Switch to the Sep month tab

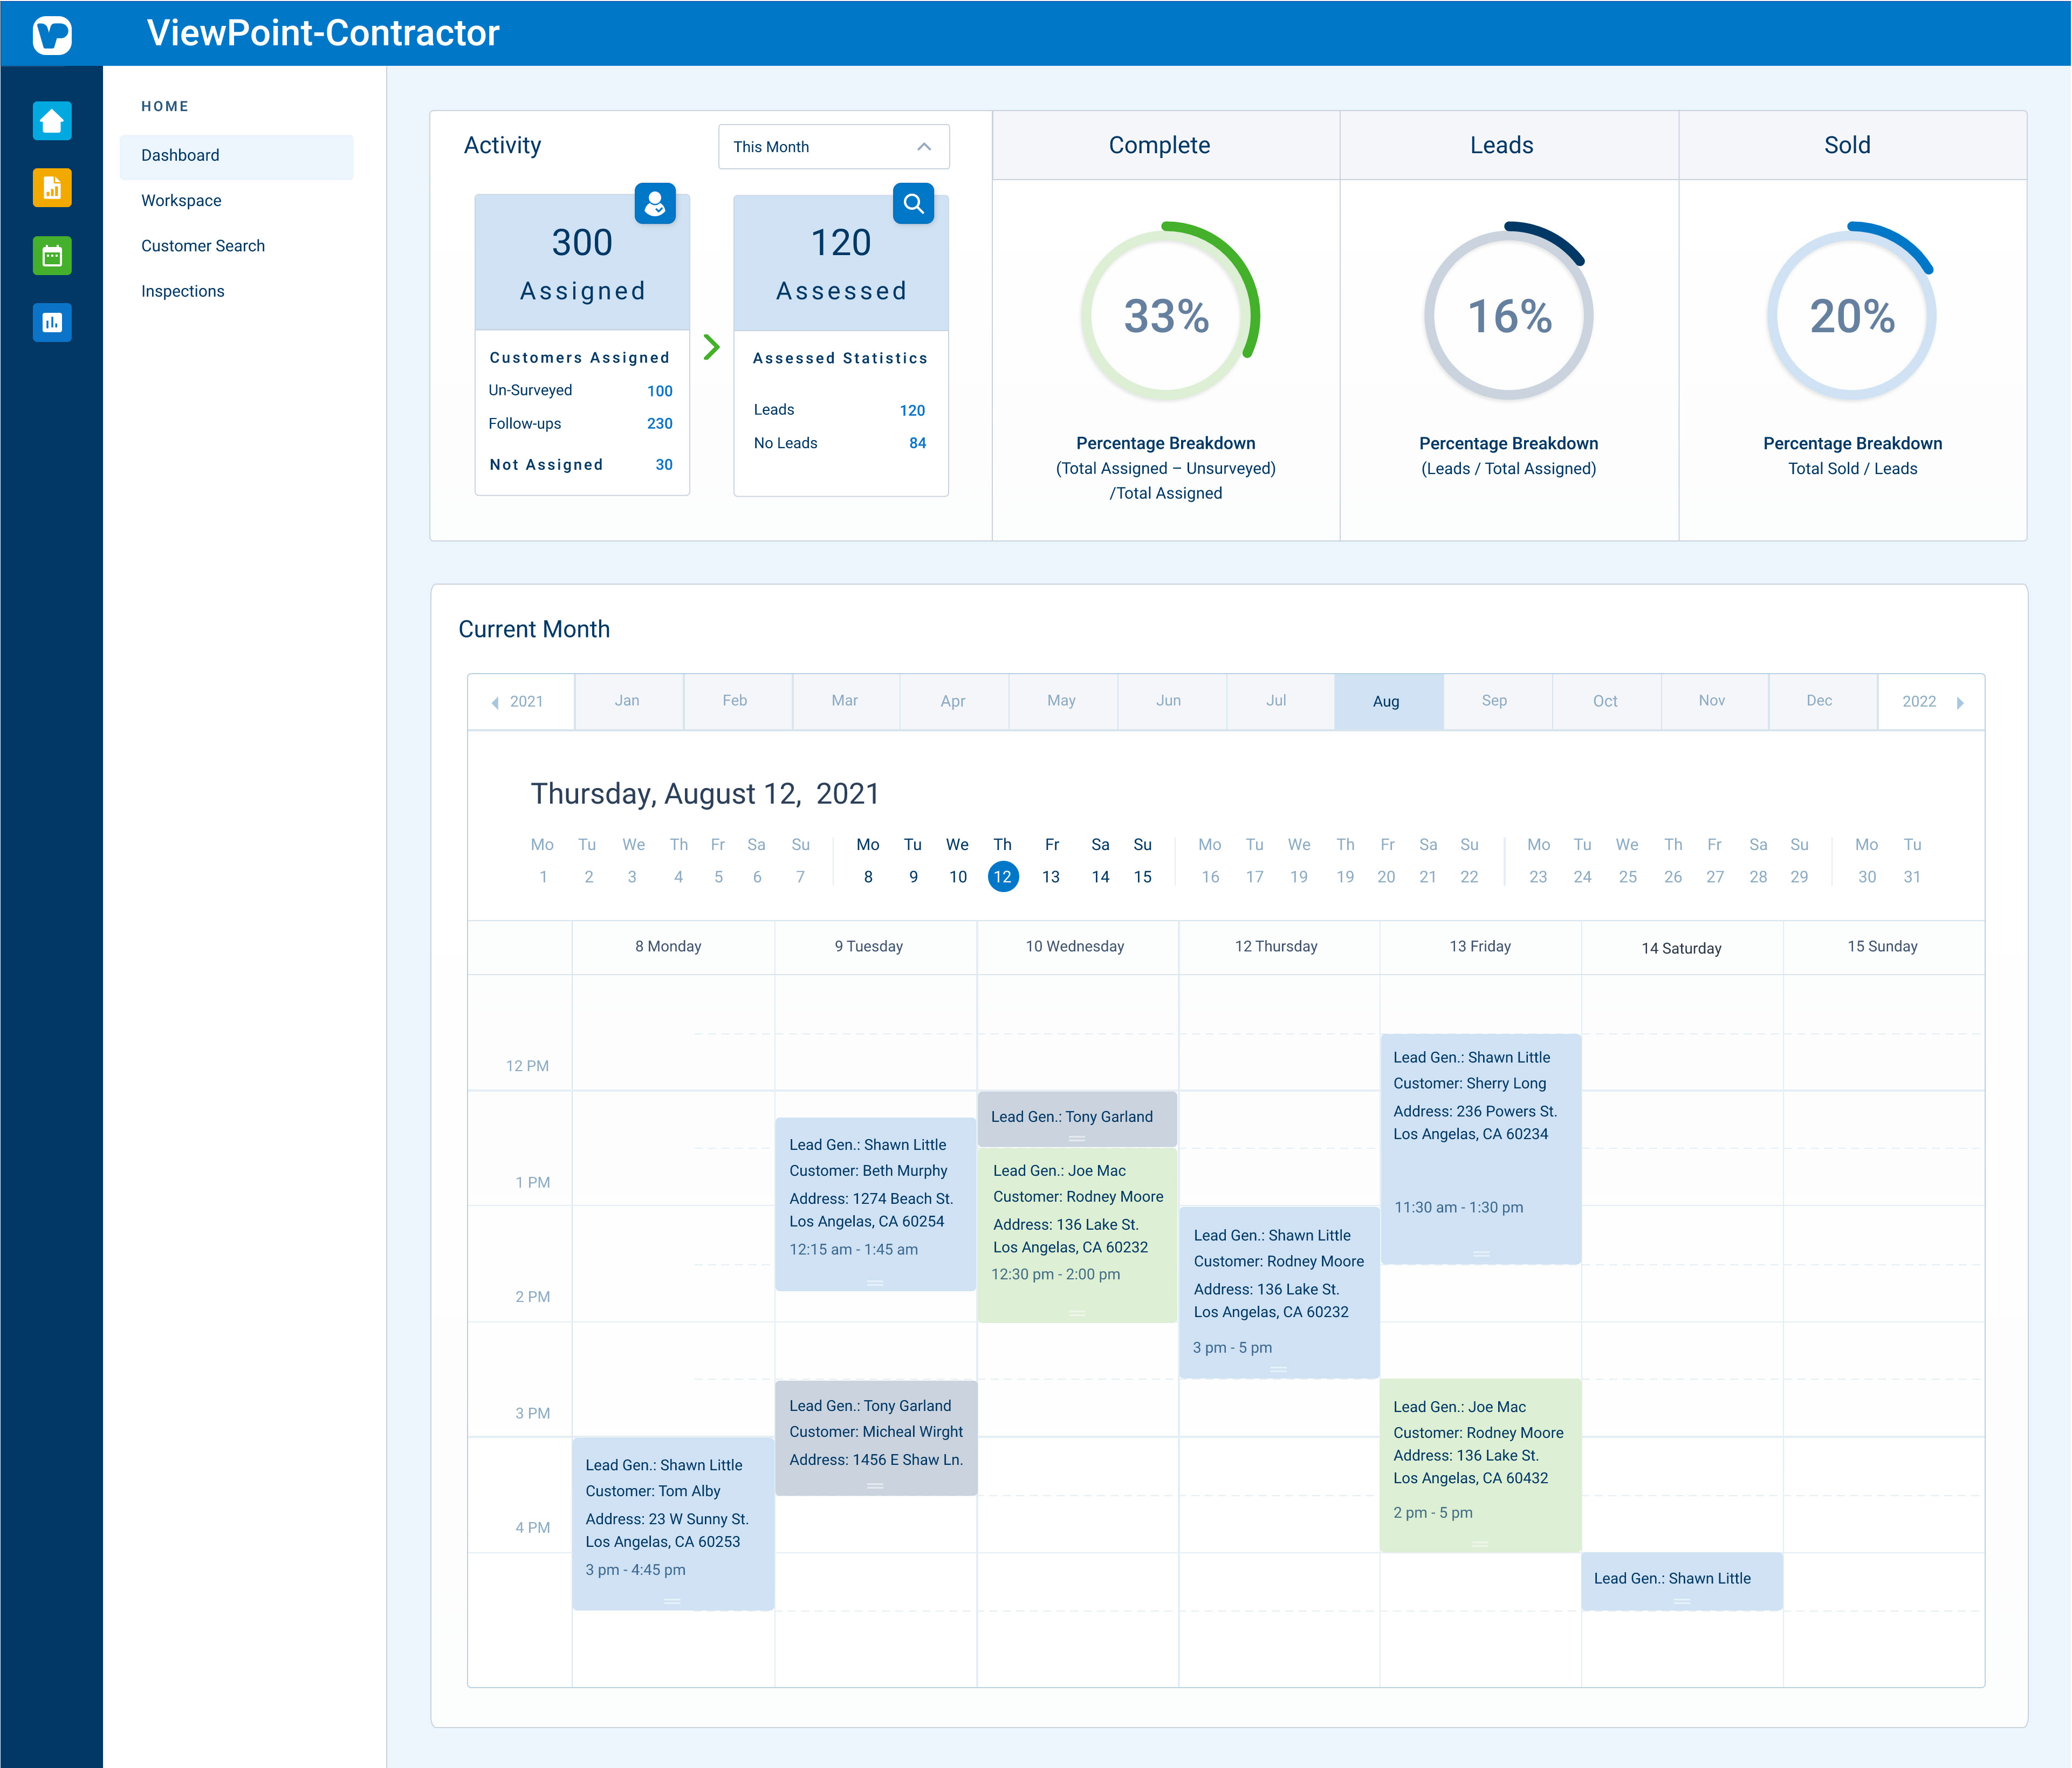click(x=1495, y=701)
